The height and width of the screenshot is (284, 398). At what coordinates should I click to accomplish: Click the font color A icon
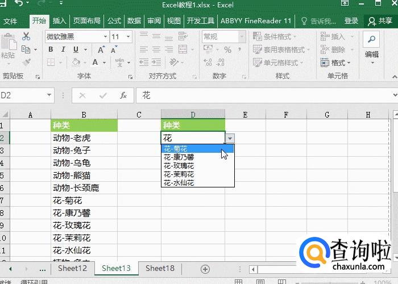(x=95, y=62)
